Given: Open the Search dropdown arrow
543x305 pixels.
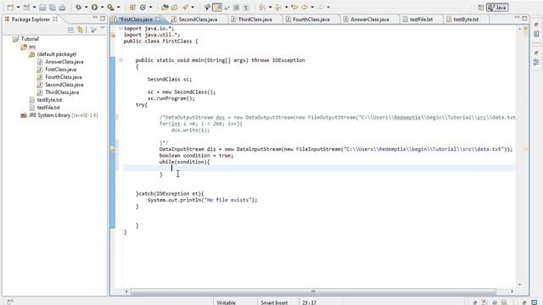Looking at the screenshot, I should click(x=193, y=8).
